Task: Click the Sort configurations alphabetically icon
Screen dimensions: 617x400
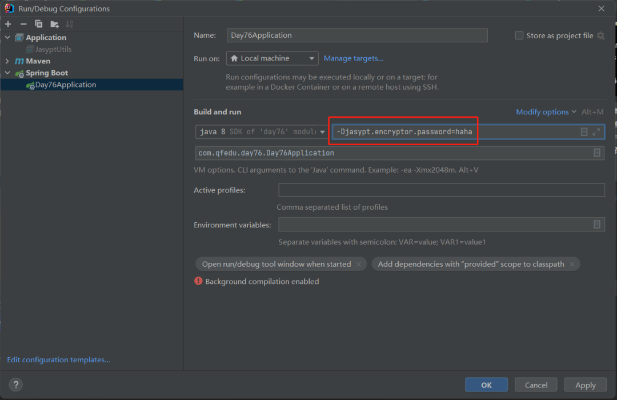Action: [x=70, y=24]
